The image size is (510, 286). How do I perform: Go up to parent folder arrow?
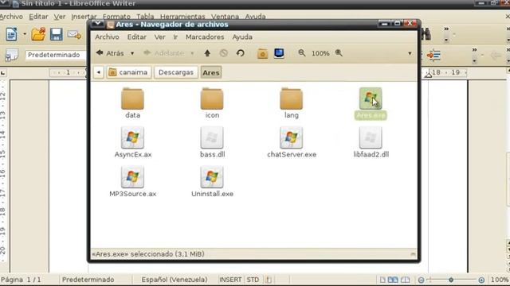click(207, 53)
